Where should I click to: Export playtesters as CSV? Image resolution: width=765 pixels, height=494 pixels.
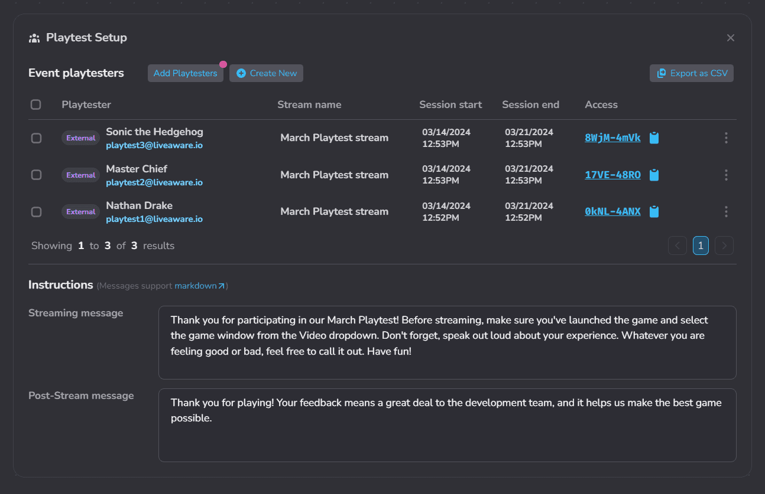[x=692, y=73]
